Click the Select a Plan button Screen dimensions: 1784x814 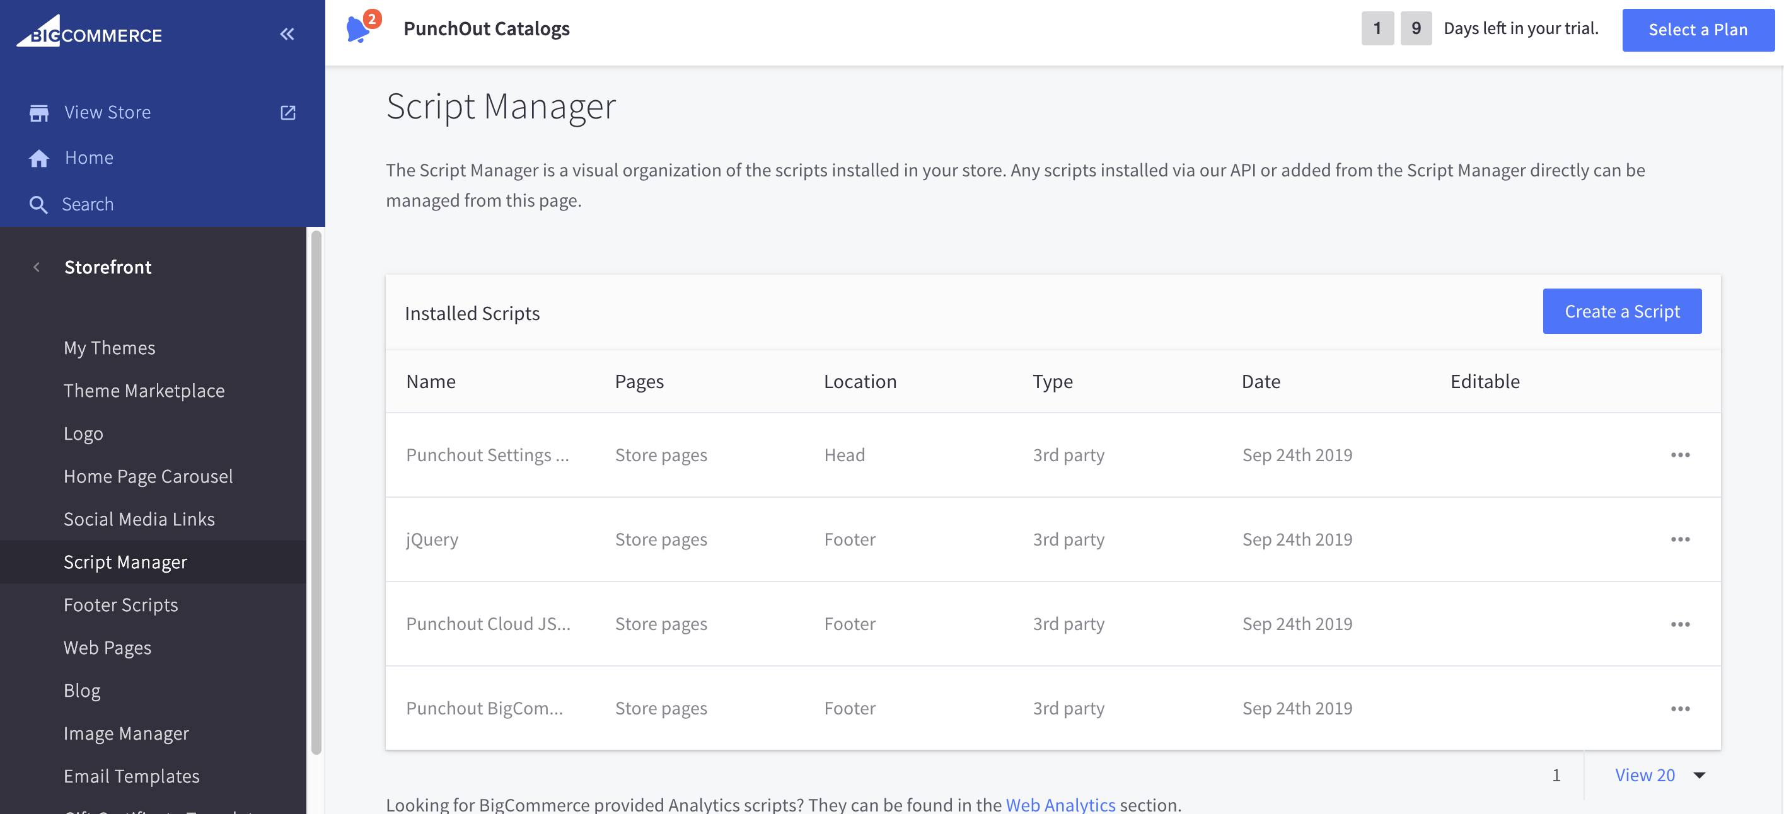point(1698,30)
